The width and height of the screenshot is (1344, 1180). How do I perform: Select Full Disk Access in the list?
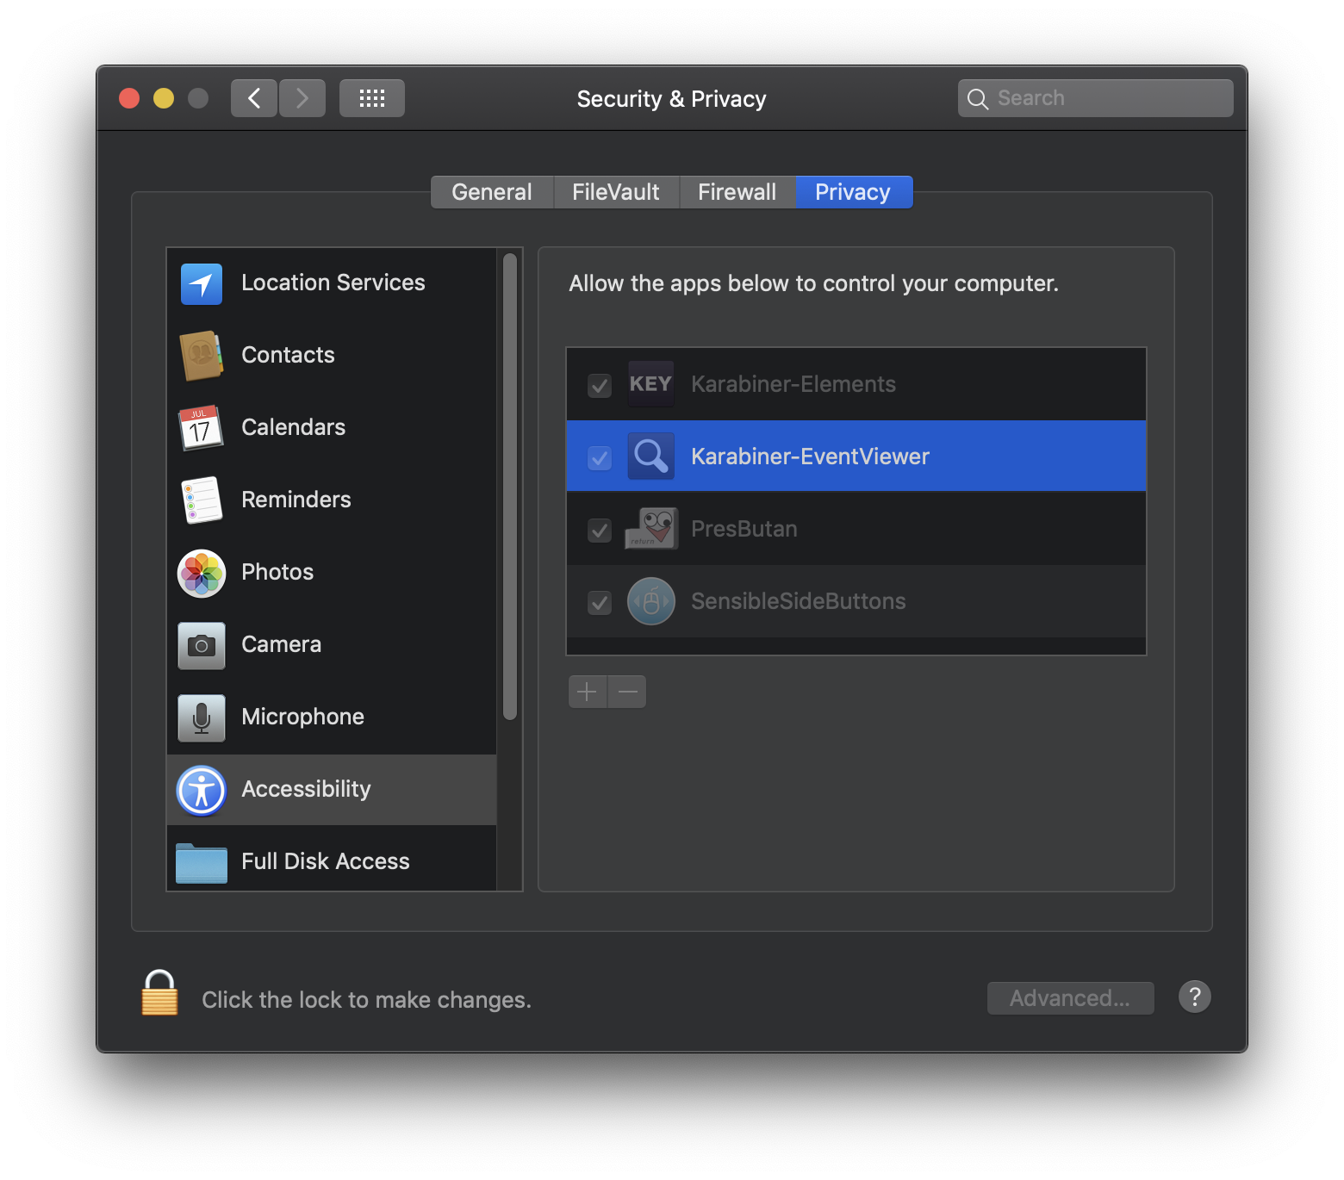(332, 859)
